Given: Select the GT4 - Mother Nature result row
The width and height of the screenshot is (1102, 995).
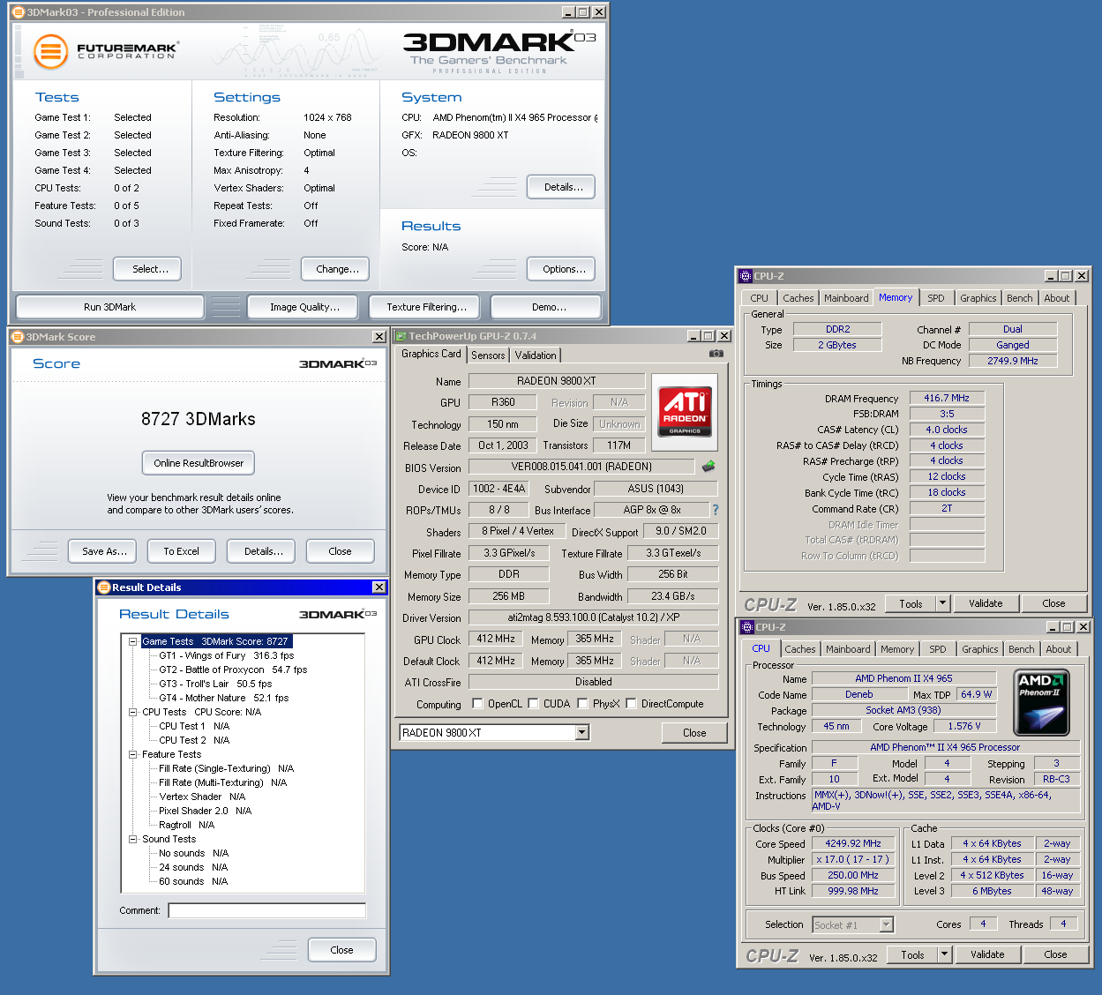Looking at the screenshot, I should coord(224,699).
